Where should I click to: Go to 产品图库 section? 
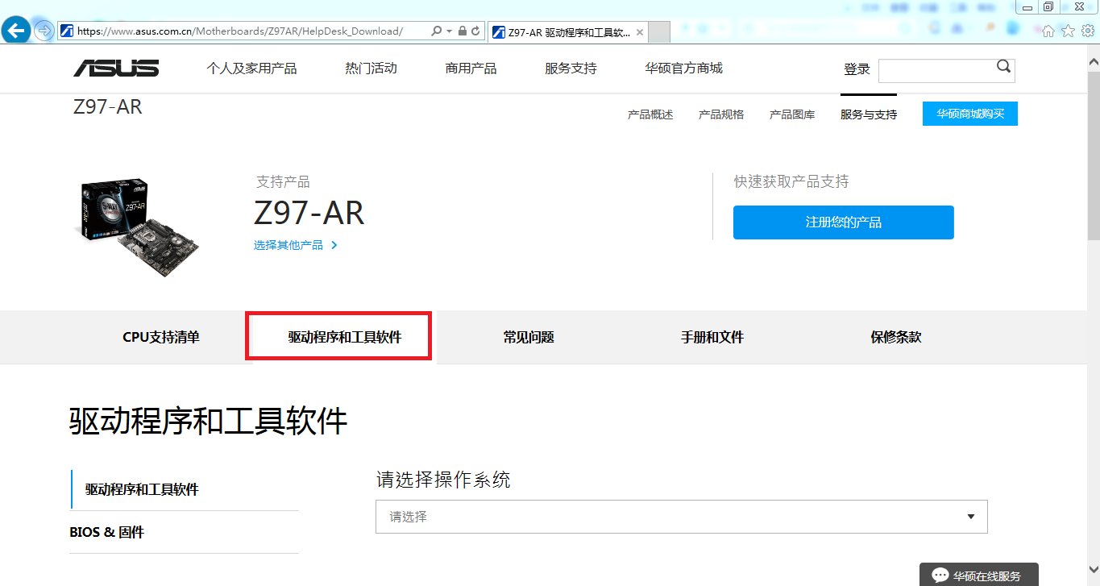[792, 114]
